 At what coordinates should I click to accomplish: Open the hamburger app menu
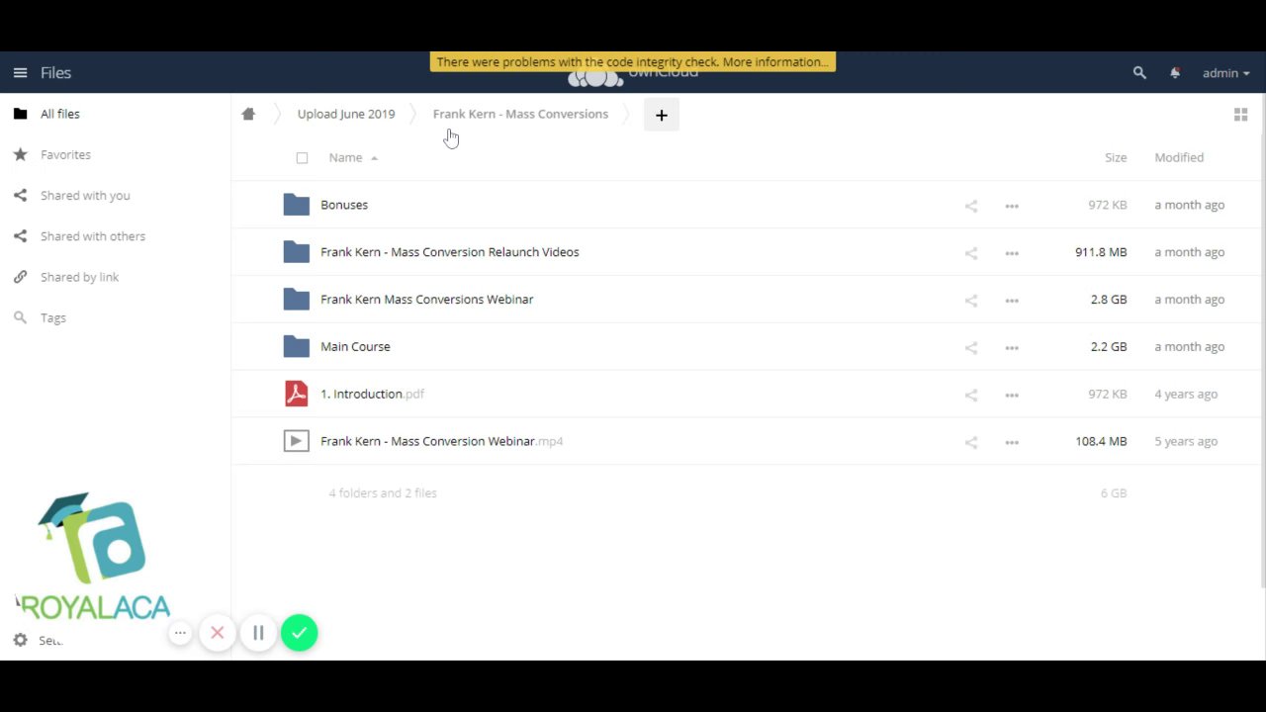(20, 72)
